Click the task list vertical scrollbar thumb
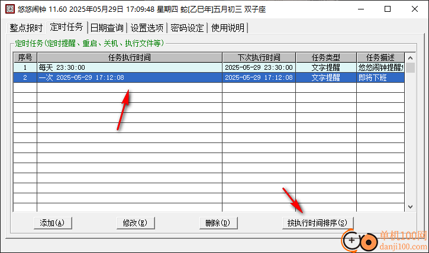429x253 pixels. tap(410, 68)
